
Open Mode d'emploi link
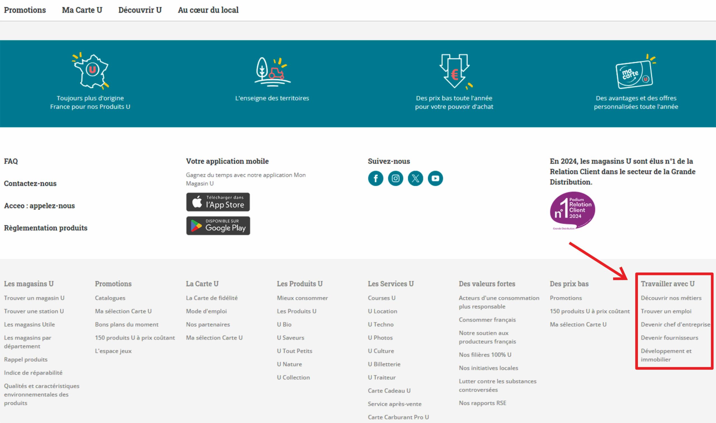coord(206,311)
